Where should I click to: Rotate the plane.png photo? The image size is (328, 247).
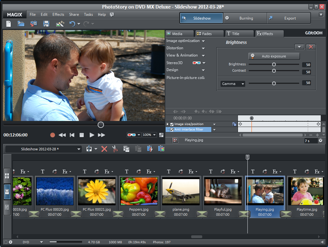(x=181, y=172)
